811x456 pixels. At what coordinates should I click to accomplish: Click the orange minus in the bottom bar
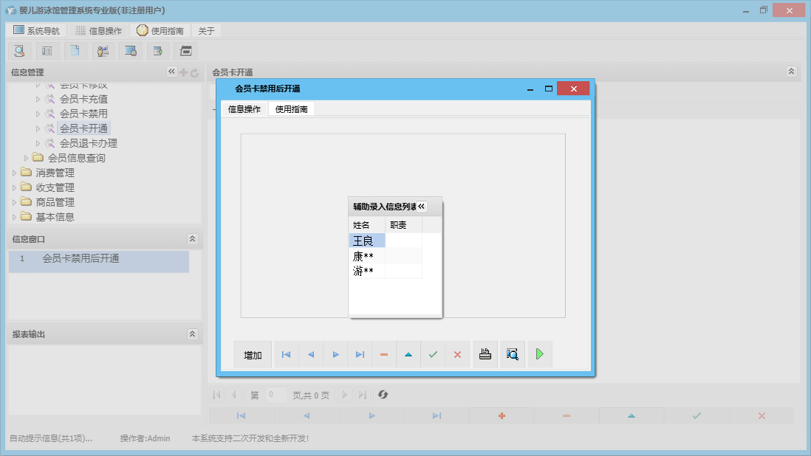click(567, 415)
